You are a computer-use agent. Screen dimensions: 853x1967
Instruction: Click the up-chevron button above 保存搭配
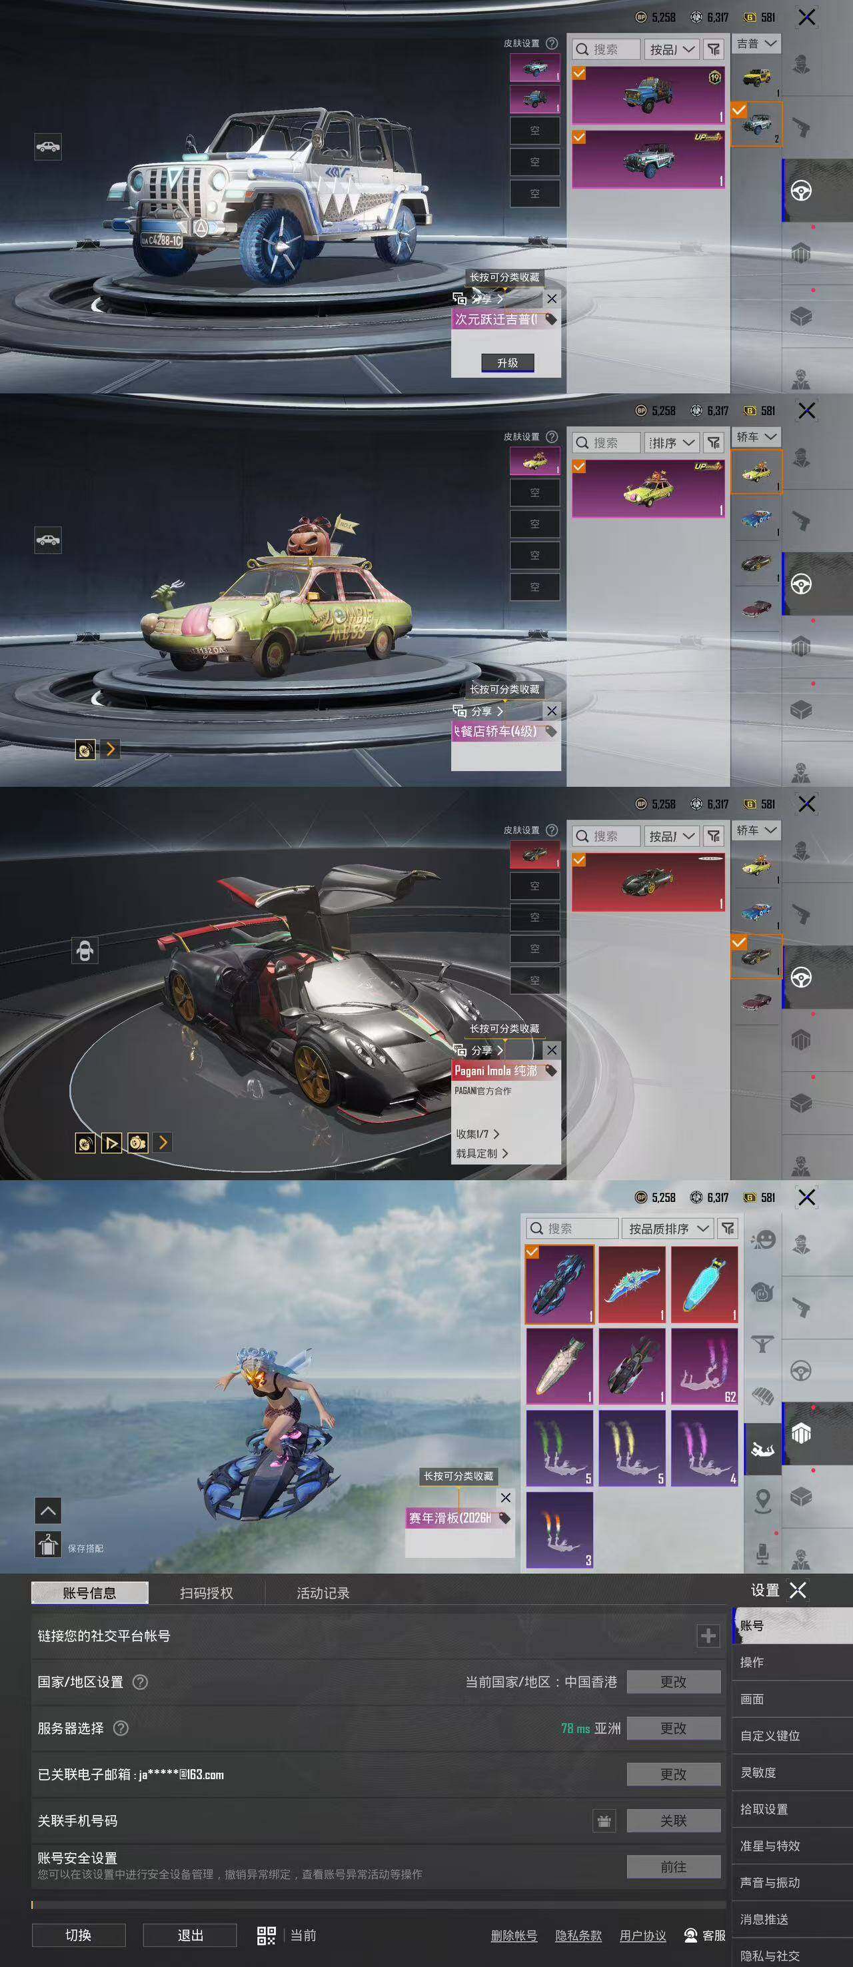coord(48,1511)
